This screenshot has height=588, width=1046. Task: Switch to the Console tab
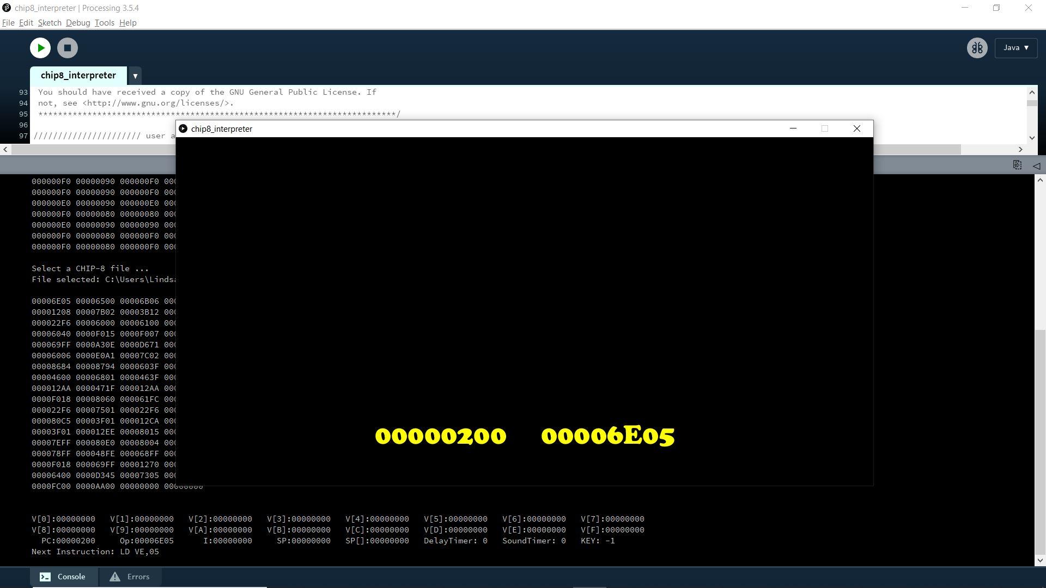(x=63, y=577)
